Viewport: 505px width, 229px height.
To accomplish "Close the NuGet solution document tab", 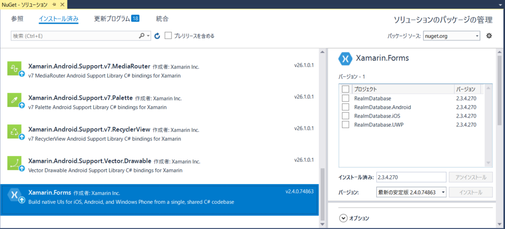I will pos(62,4).
